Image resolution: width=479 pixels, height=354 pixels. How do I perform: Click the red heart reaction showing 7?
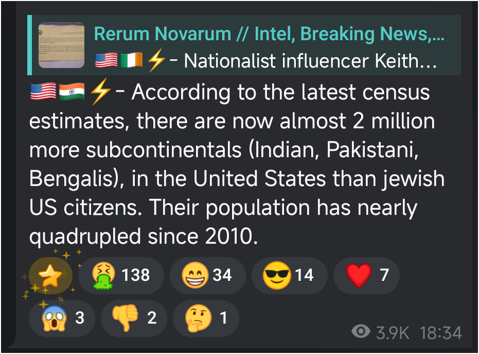pyautogui.click(x=366, y=275)
